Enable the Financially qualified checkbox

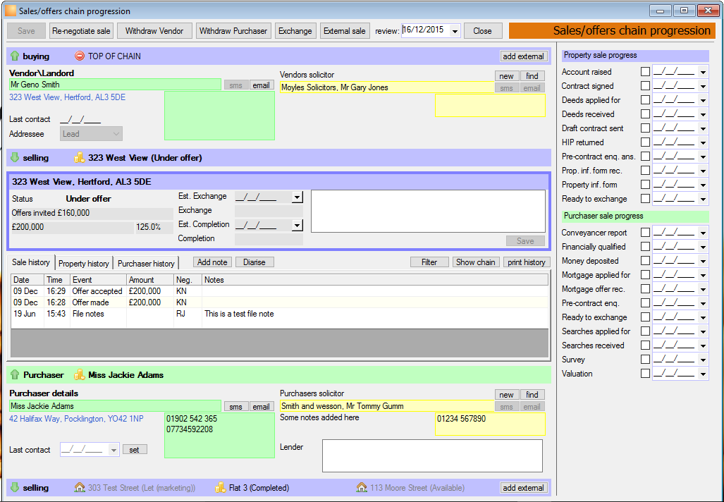coord(645,247)
